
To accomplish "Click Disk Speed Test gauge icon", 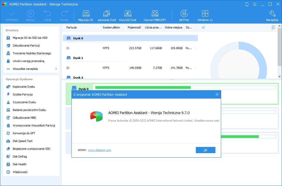I will (8, 141).
